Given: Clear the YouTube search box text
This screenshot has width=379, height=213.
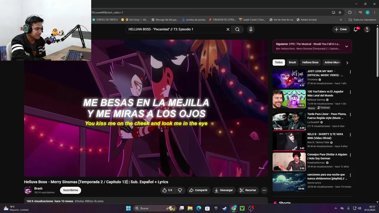Looking at the screenshot, I should pyautogui.click(x=228, y=29).
